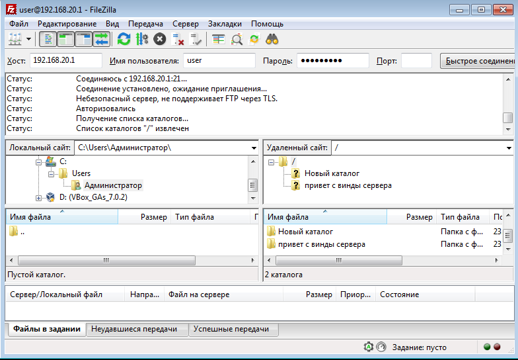Click the red activity indicator light
The height and width of the screenshot is (360, 518).
click(497, 347)
